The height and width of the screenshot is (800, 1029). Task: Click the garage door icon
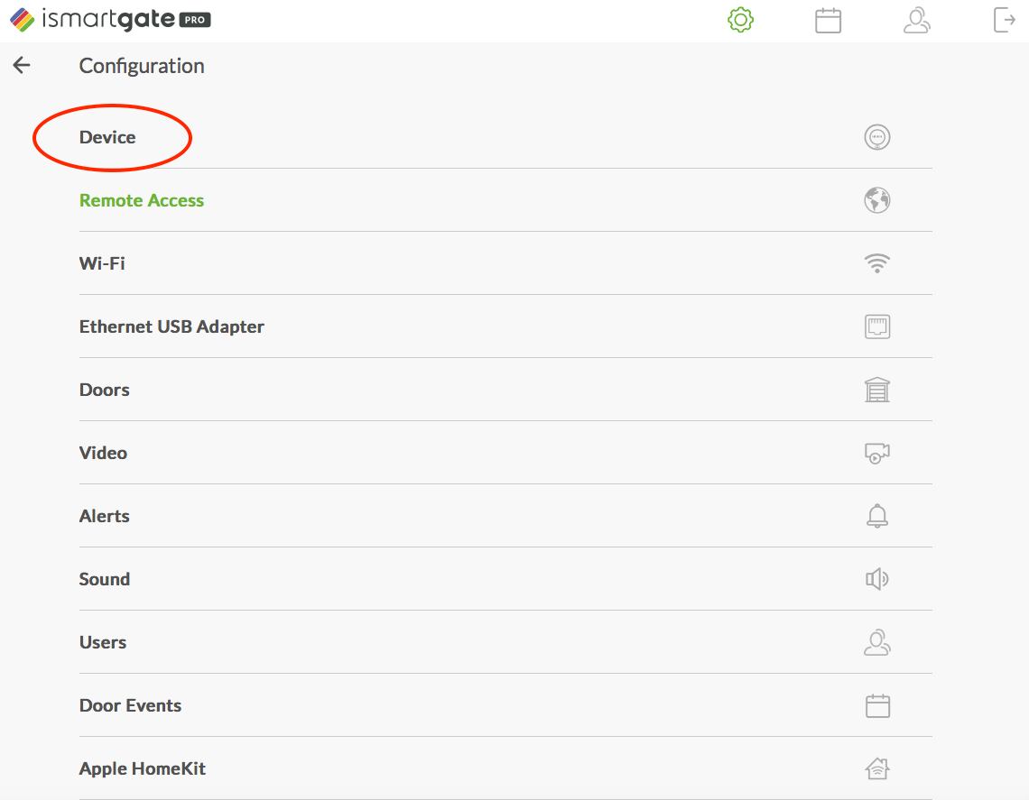tap(876, 390)
